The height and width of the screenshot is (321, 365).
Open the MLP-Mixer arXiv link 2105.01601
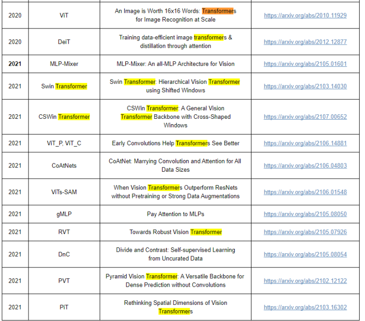[305, 64]
